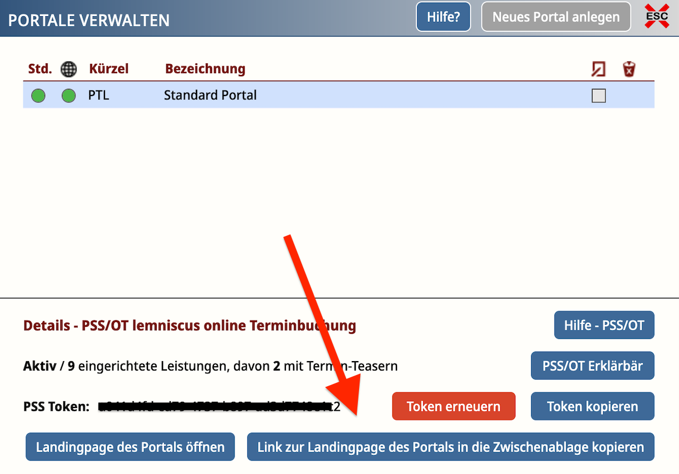
Task: Click the PTL Kürzel entry
Action: click(99, 96)
